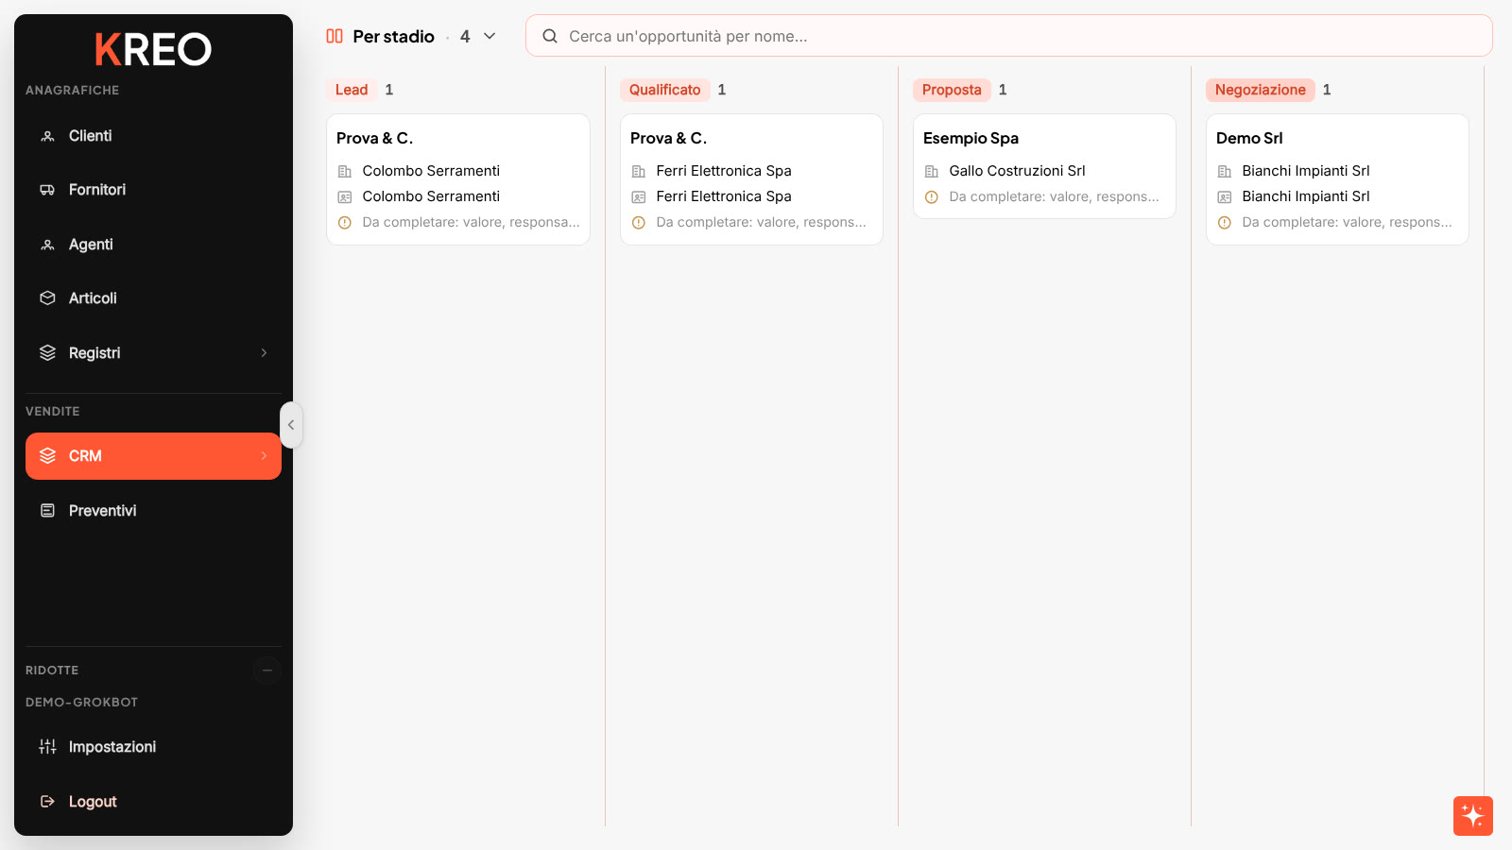
Task: Select the Negoziazione stage label
Action: point(1261,90)
